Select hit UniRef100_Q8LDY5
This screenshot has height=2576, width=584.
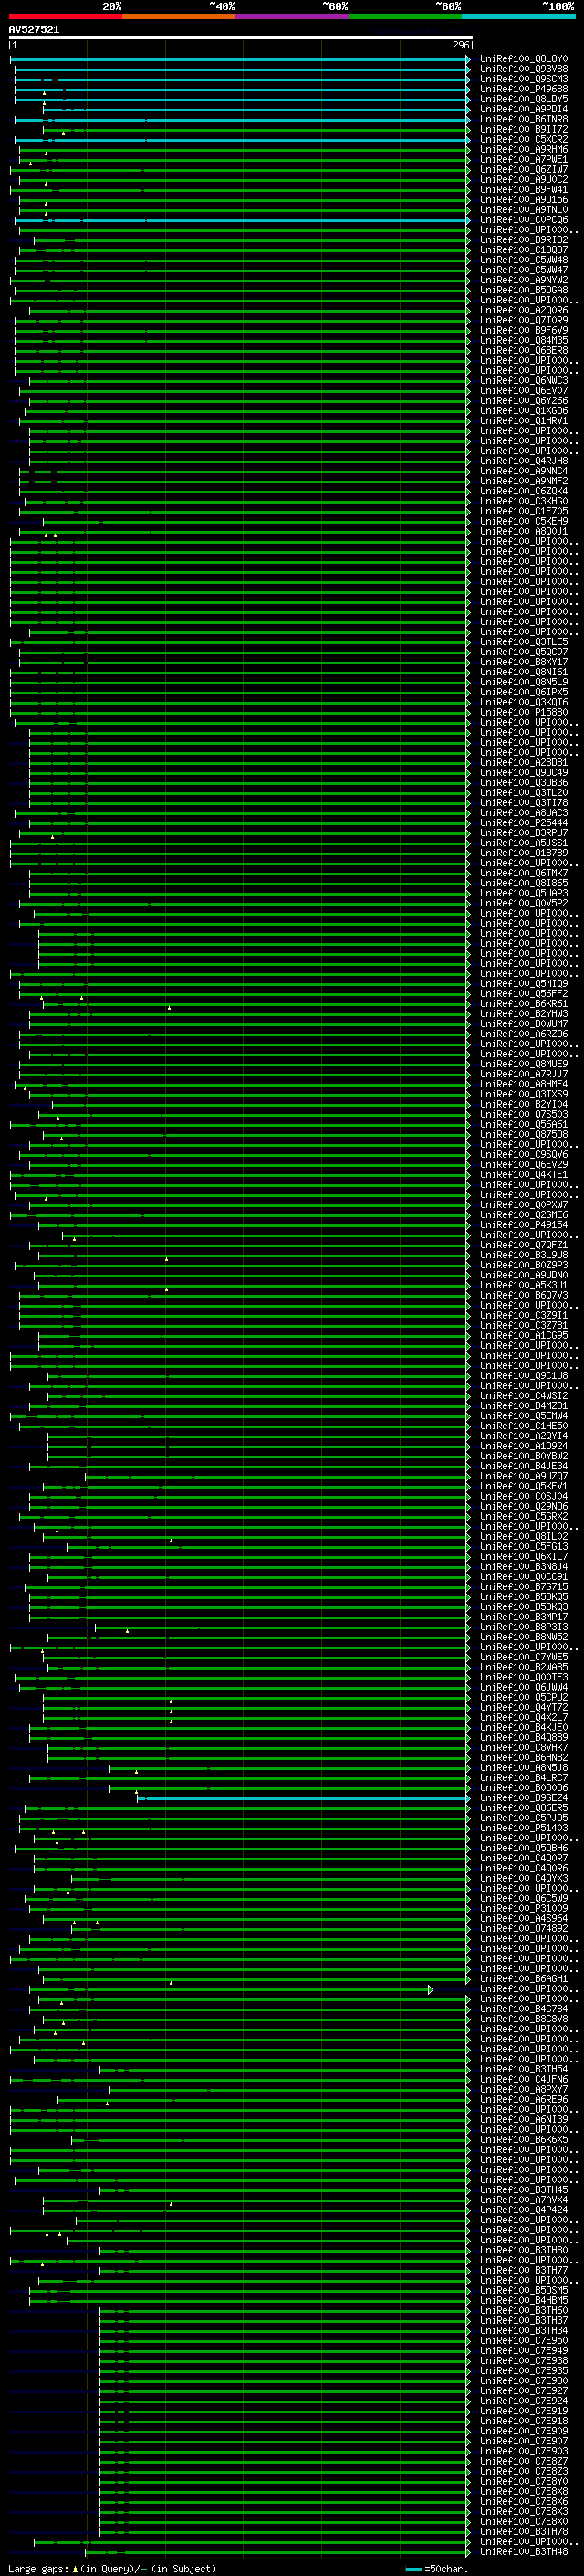click(x=523, y=99)
